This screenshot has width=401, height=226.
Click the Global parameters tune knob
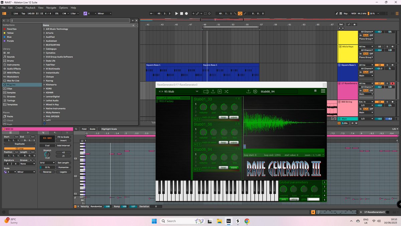coord(294,190)
